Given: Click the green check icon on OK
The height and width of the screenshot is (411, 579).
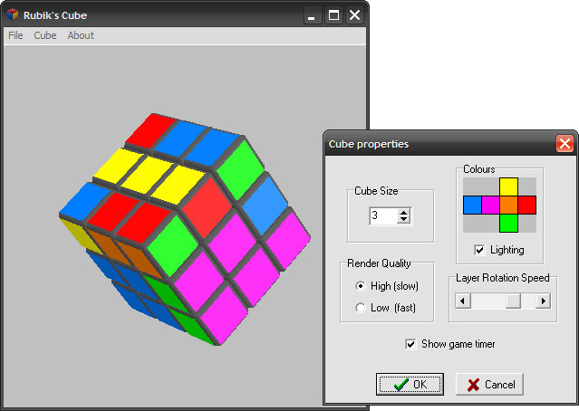Looking at the screenshot, I should coord(401,385).
